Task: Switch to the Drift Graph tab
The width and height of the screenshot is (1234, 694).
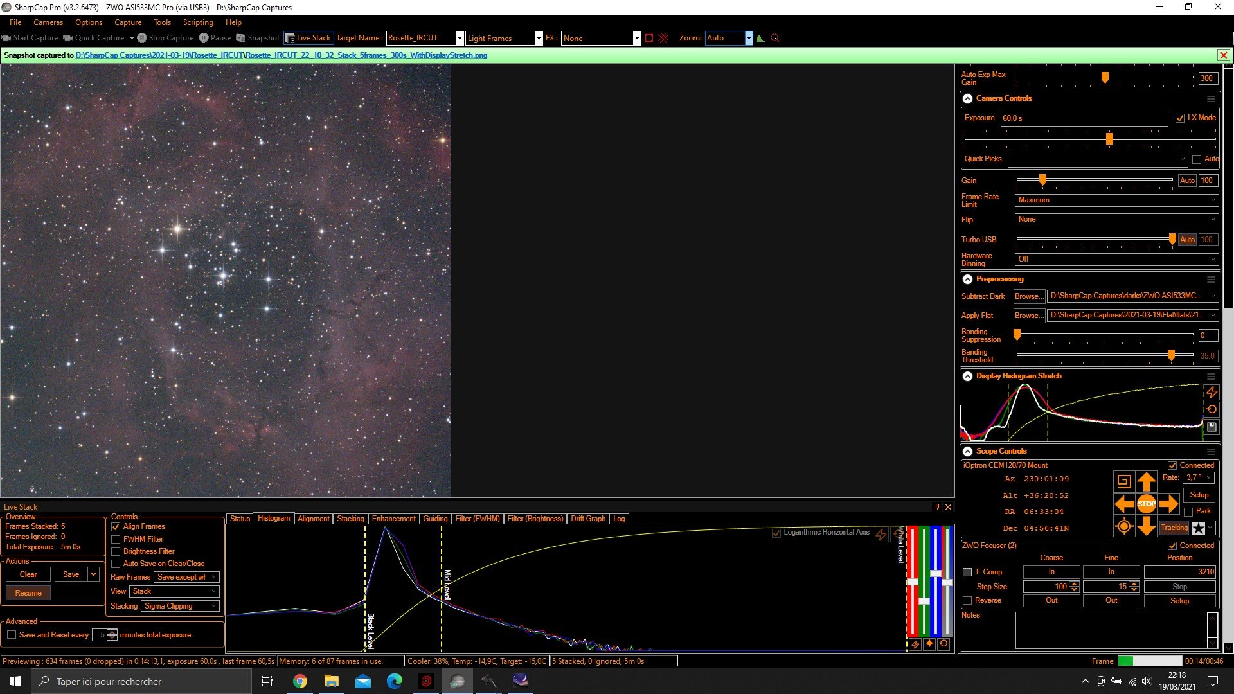Action: (587, 519)
